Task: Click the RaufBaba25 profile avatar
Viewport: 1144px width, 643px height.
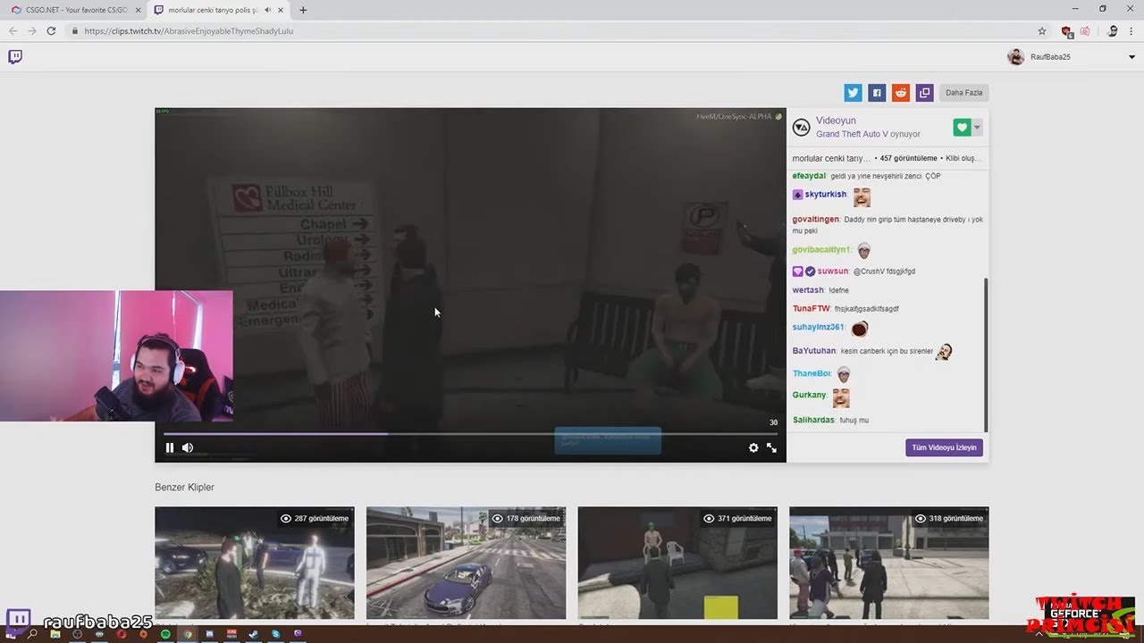Action: (x=1015, y=57)
